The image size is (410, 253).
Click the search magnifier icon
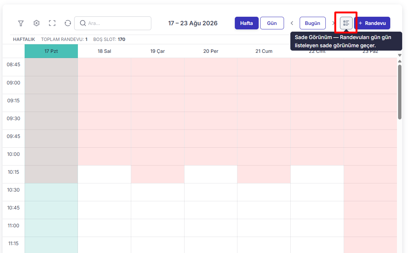(83, 23)
